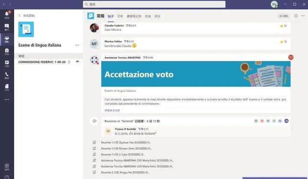Click the system row mentioning Xingyu He
The width and height of the screenshot is (308, 179).
point(125,172)
